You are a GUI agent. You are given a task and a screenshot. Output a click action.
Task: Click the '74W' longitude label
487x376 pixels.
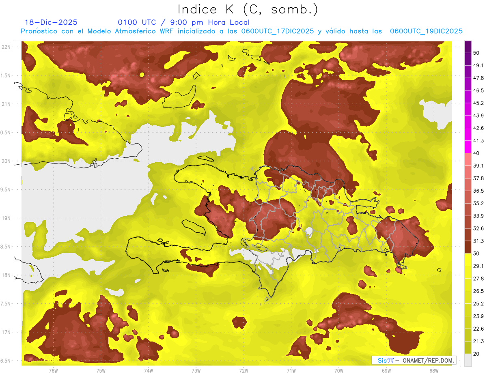coord(149,370)
